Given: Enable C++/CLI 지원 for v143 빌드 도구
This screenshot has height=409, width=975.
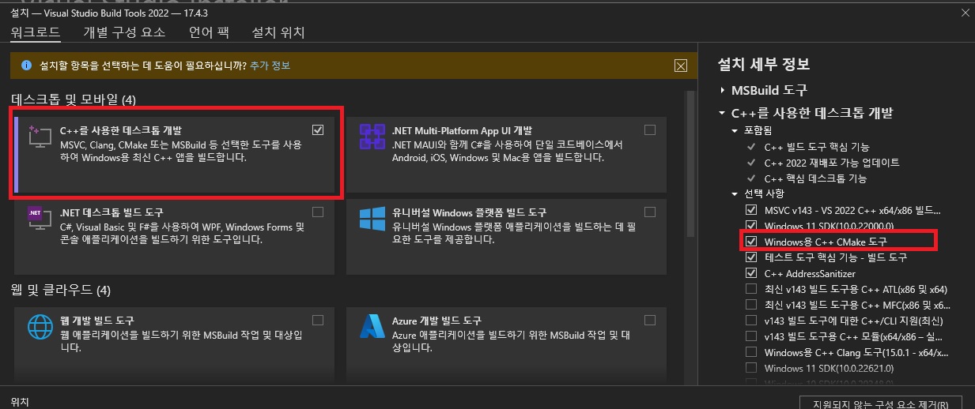Looking at the screenshot, I should tap(751, 321).
